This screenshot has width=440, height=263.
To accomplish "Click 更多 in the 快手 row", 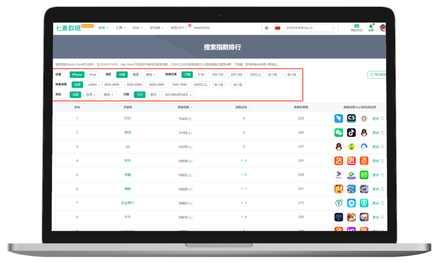I will tap(378, 161).
